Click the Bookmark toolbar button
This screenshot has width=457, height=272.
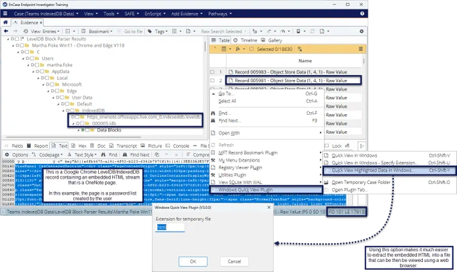coord(97,31)
